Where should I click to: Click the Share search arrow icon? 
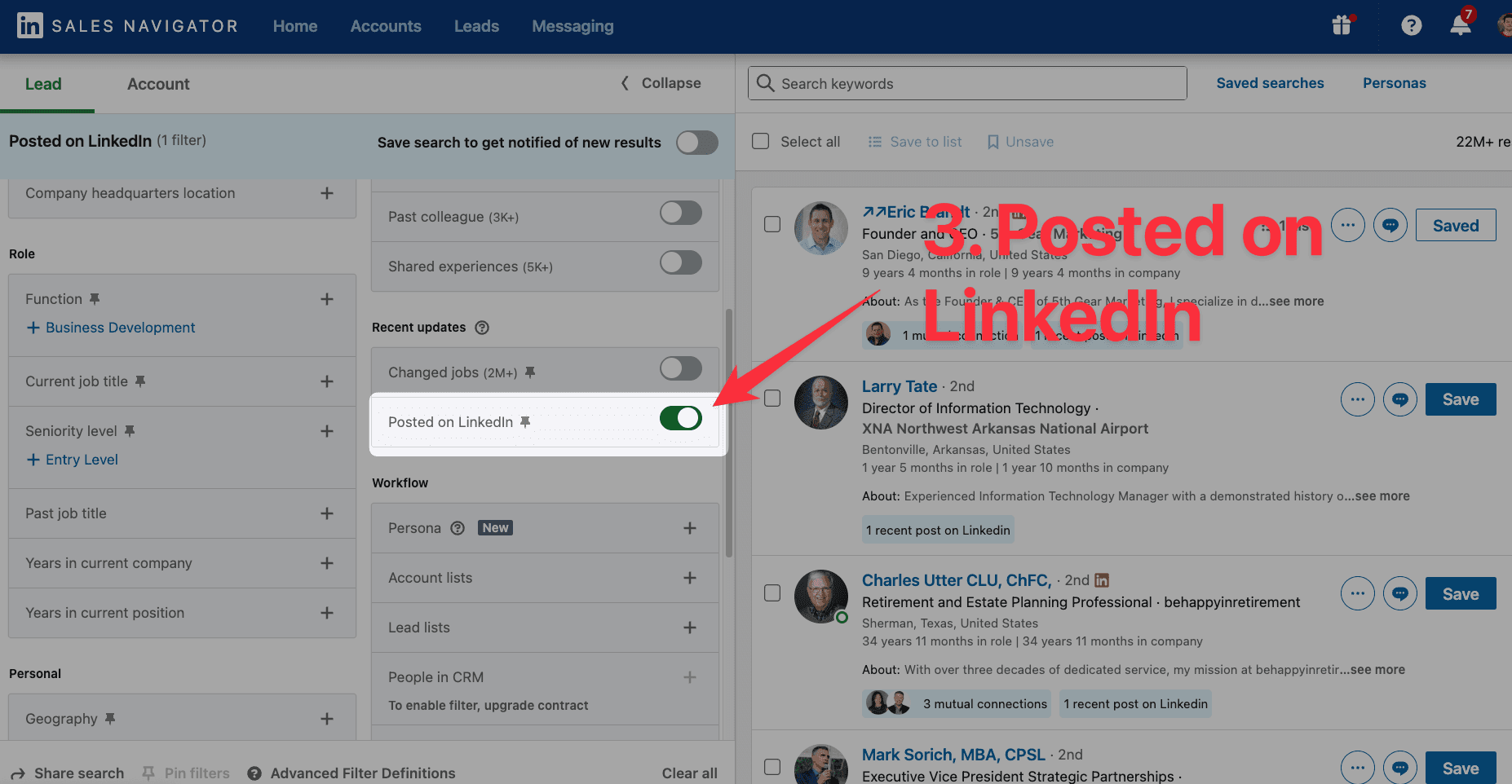pos(18,773)
